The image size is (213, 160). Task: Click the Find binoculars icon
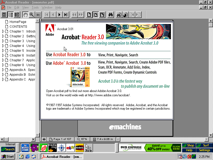[x=111, y=15]
